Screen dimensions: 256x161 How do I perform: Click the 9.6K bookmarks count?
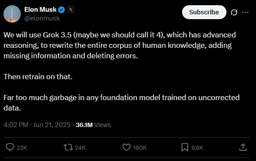point(197,148)
